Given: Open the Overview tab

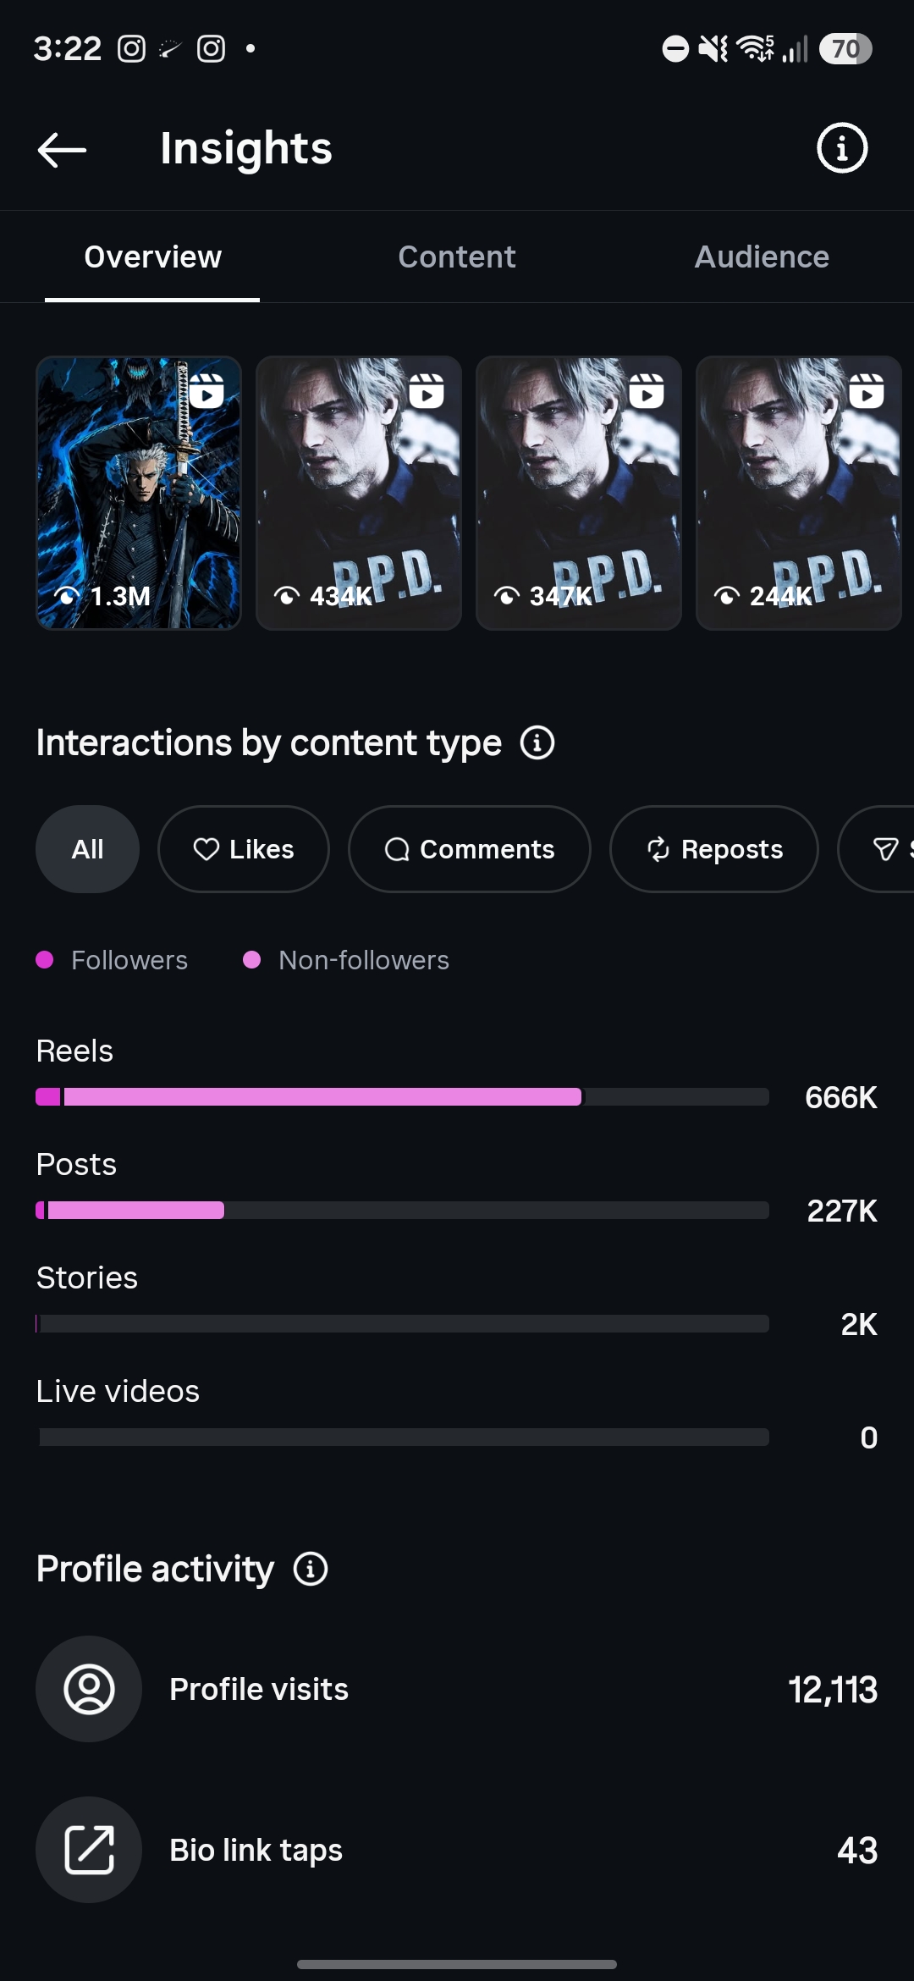Looking at the screenshot, I should coord(152,257).
